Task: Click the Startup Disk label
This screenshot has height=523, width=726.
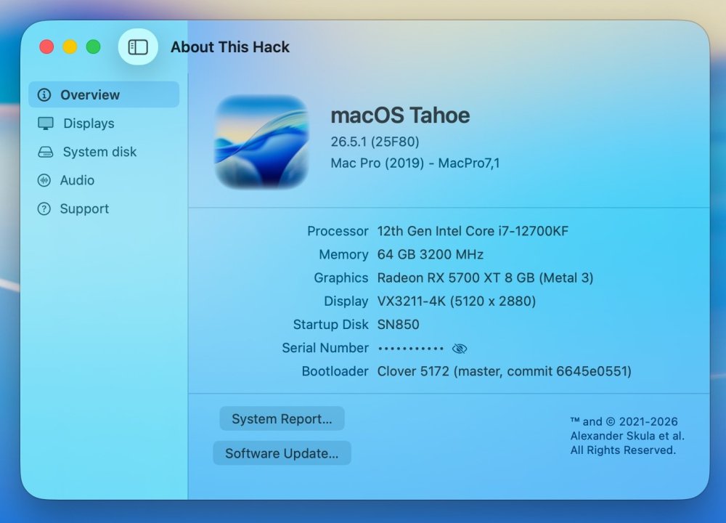Action: tap(330, 324)
